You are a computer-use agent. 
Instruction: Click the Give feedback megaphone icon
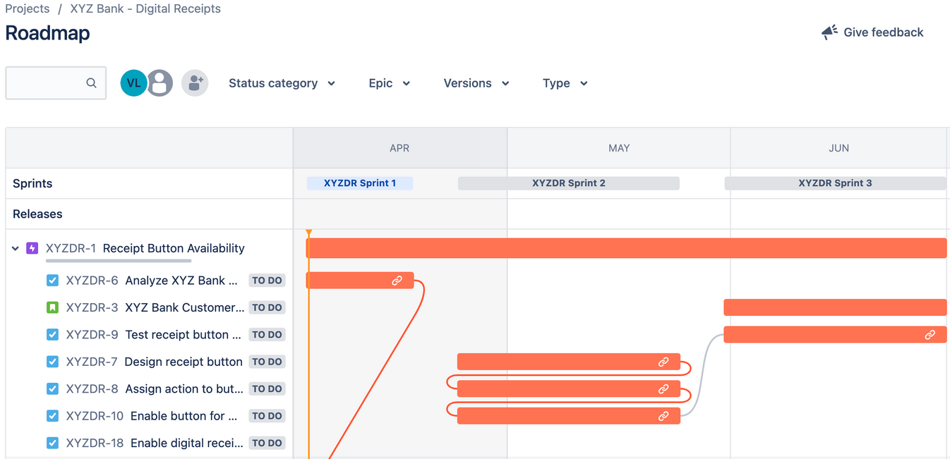(x=829, y=32)
